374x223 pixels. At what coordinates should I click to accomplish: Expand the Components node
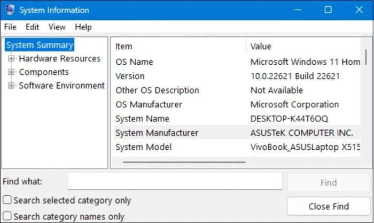click(11, 72)
